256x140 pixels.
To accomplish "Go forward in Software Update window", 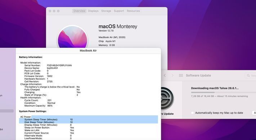I will coord(172,75).
